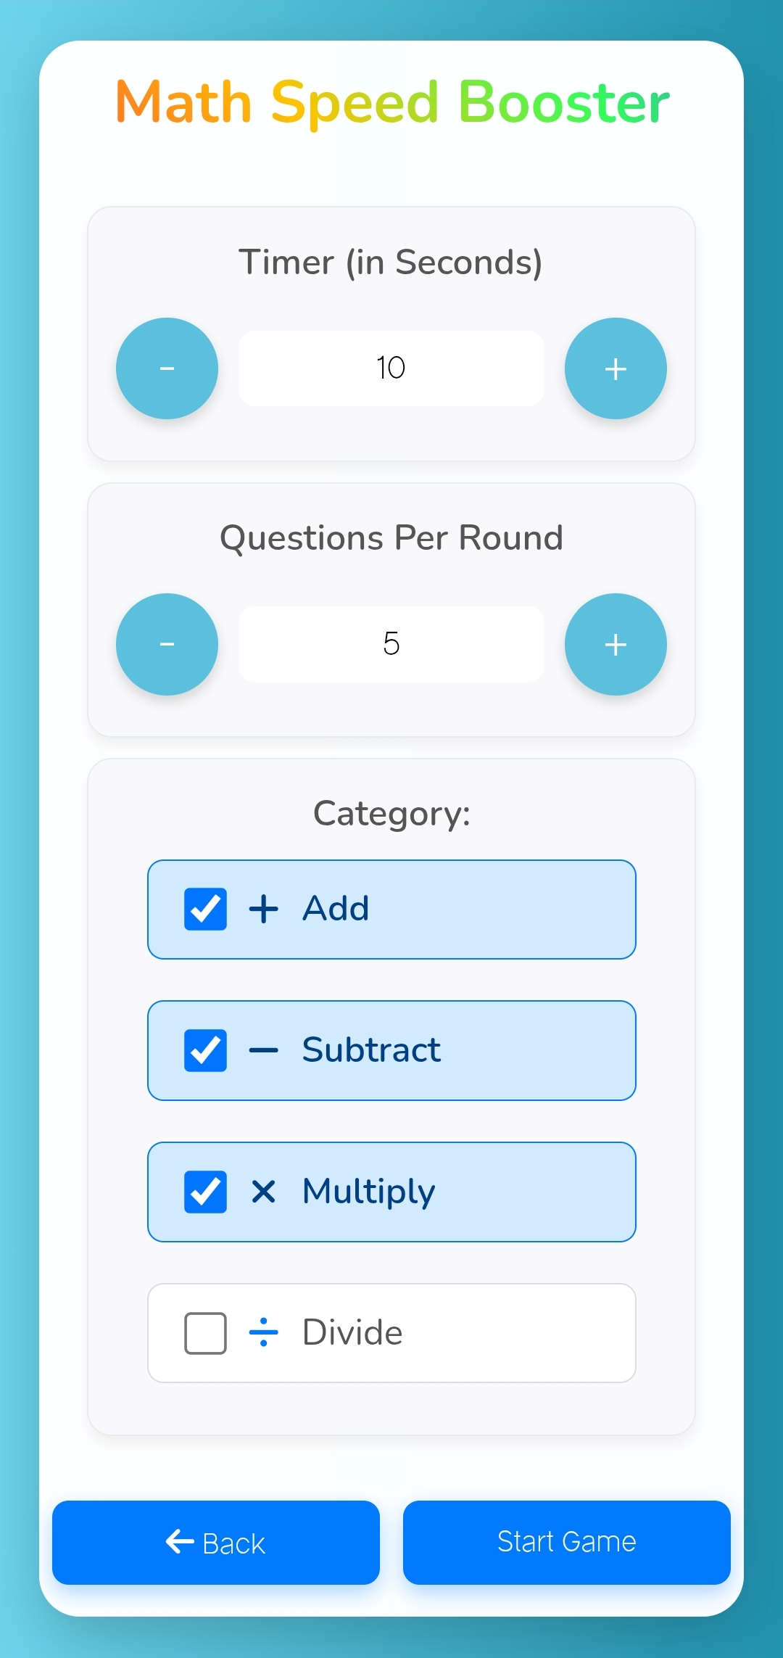Click the Math Speed Booster title
783x1658 pixels.
point(391,102)
